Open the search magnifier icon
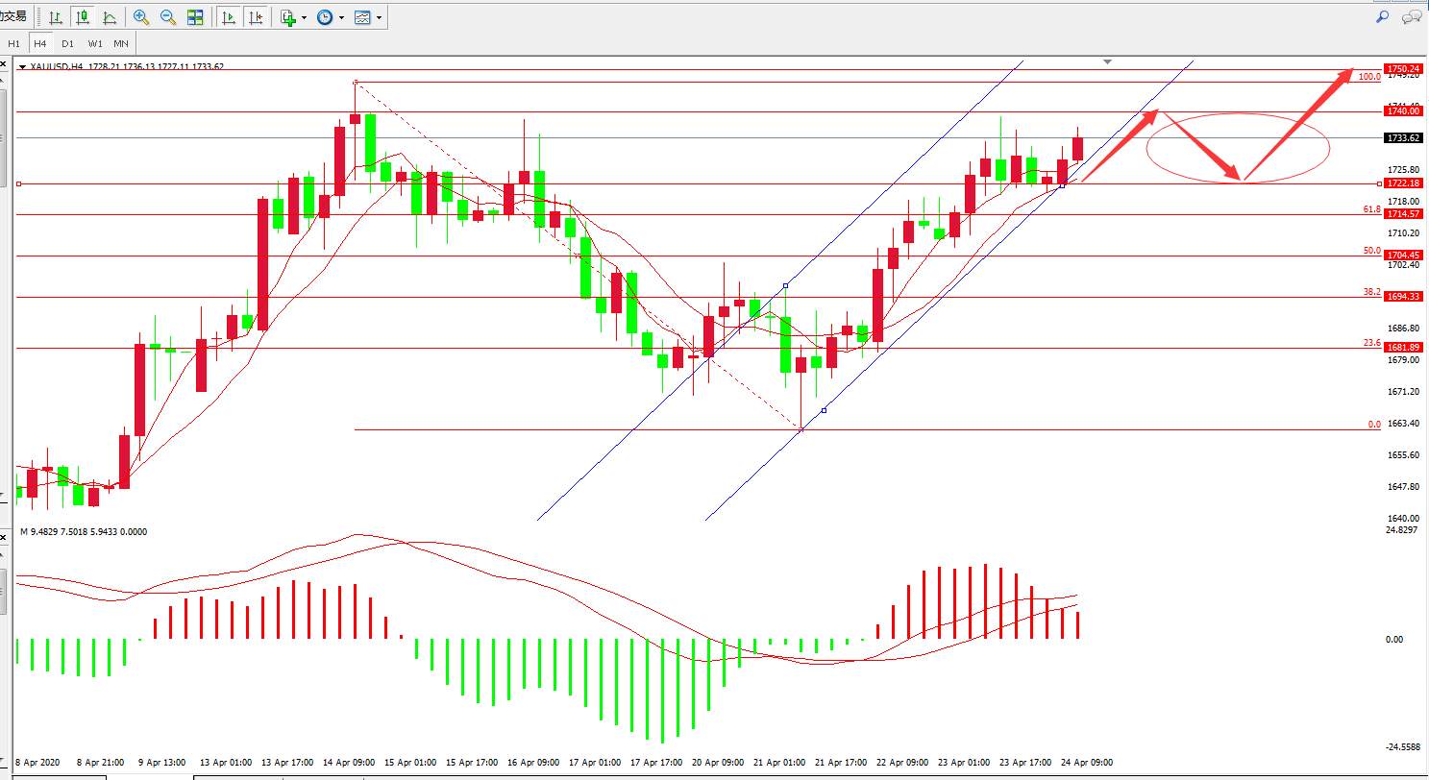1429x780 pixels. pyautogui.click(x=1382, y=16)
